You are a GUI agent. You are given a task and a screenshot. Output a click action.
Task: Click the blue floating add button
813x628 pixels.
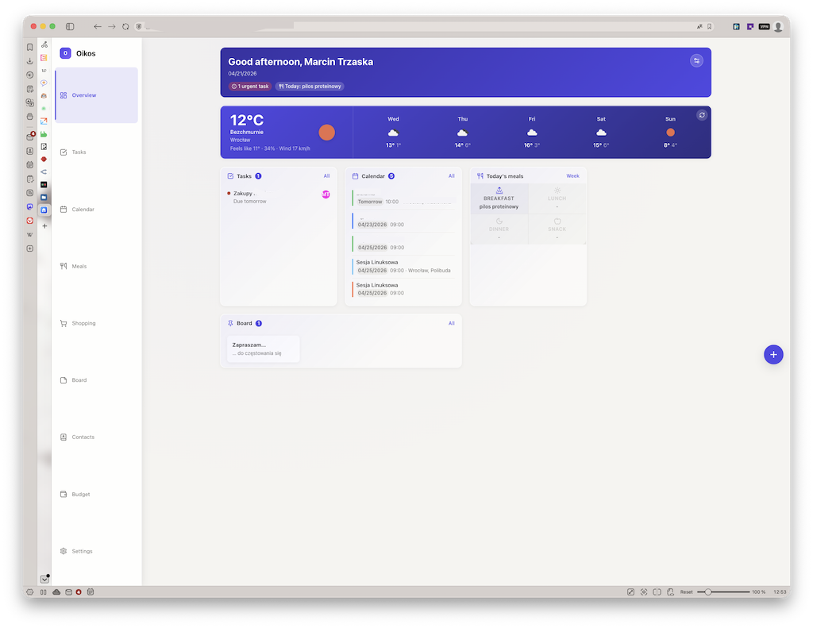click(773, 355)
